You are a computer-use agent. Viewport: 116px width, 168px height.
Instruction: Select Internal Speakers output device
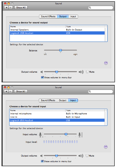click(x=57, y=30)
